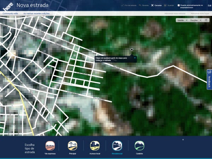Expand the Funções dropdown
The width and height of the screenshot is (212, 159).
click(195, 20)
